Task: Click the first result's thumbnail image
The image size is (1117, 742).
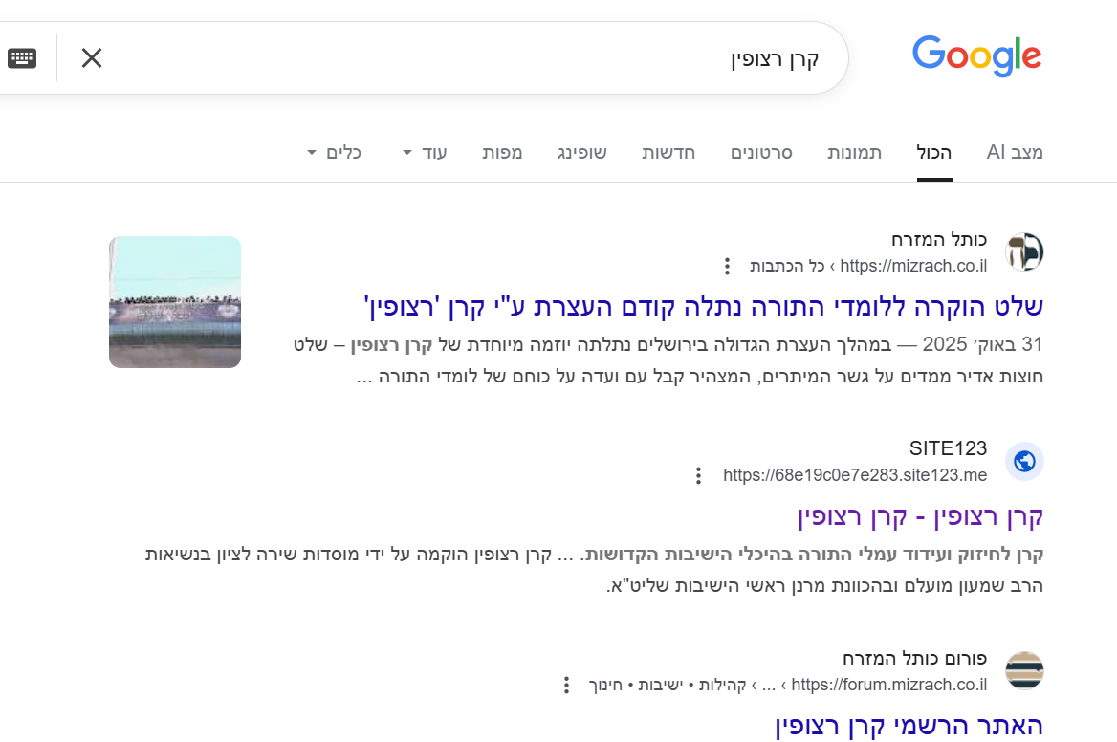Action: click(x=175, y=301)
